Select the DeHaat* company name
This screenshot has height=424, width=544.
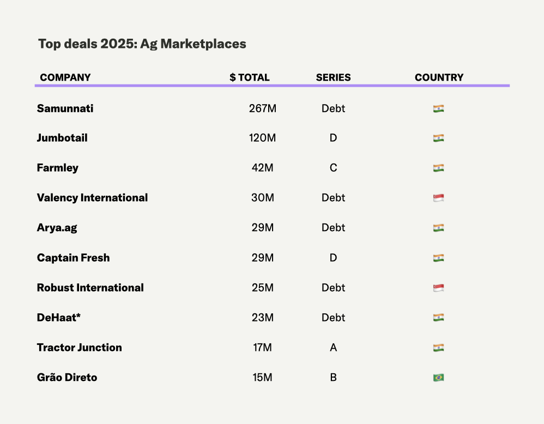pyautogui.click(x=59, y=318)
